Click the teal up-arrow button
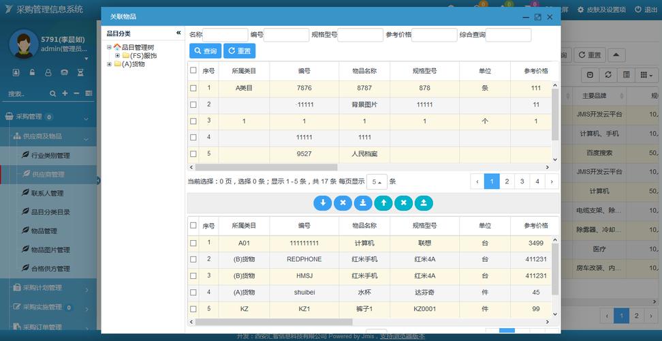662x341 pixels. (x=383, y=203)
